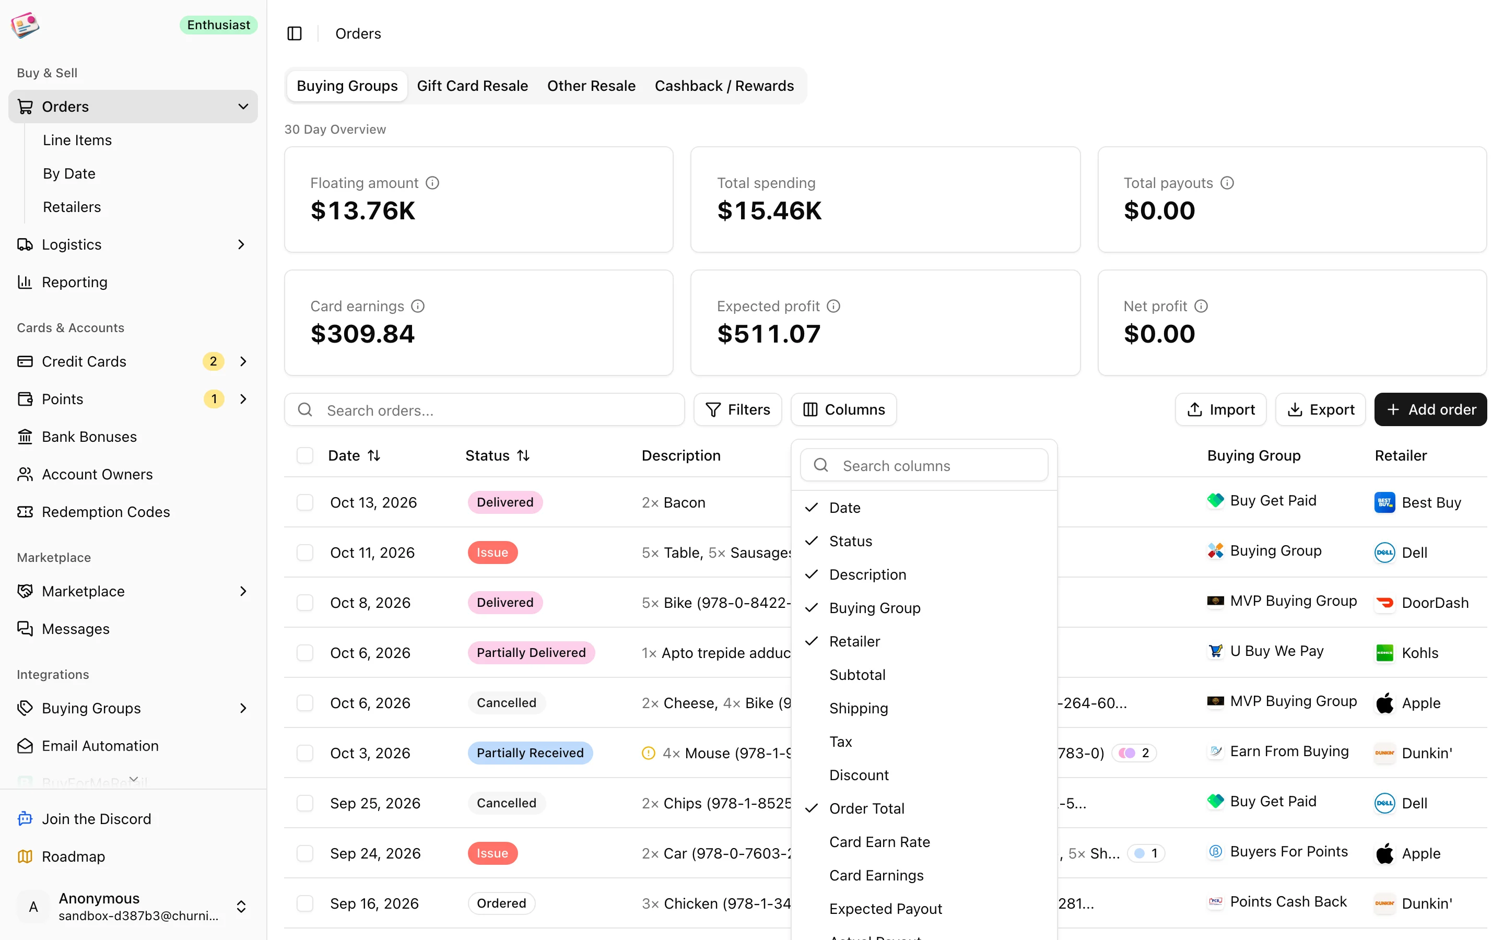Open Bank Bonuses page

point(89,437)
